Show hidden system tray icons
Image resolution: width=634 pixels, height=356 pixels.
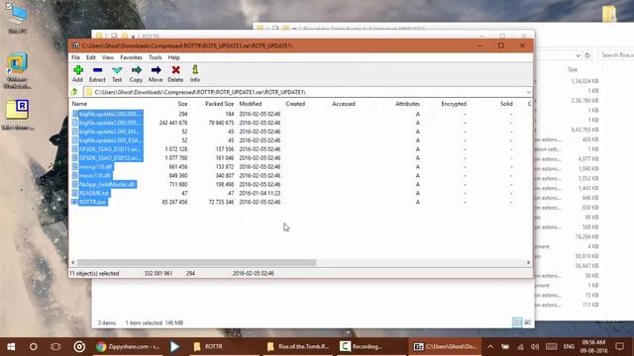[x=490, y=346]
